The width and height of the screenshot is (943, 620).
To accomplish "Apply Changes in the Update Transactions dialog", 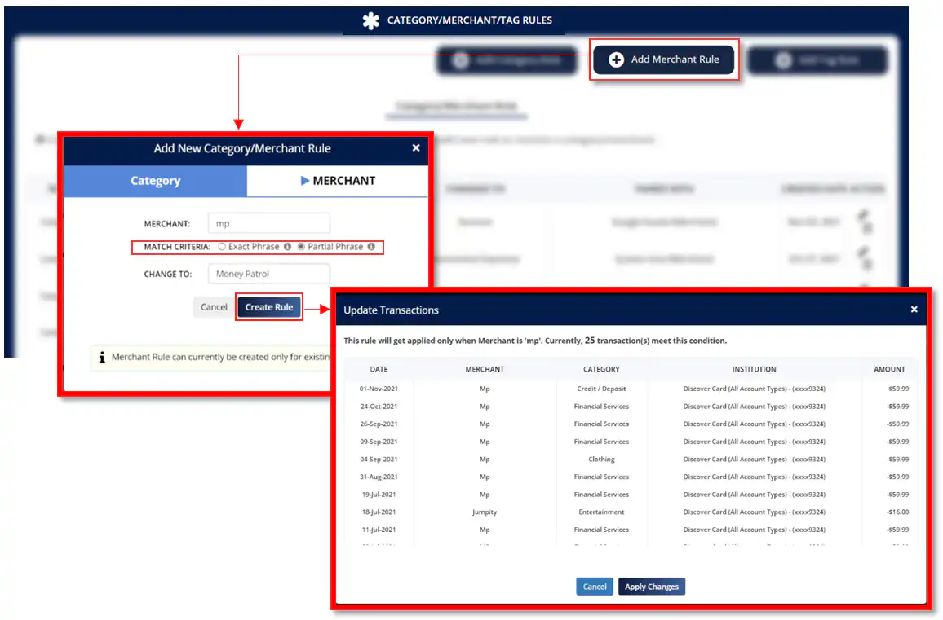I will 651,586.
